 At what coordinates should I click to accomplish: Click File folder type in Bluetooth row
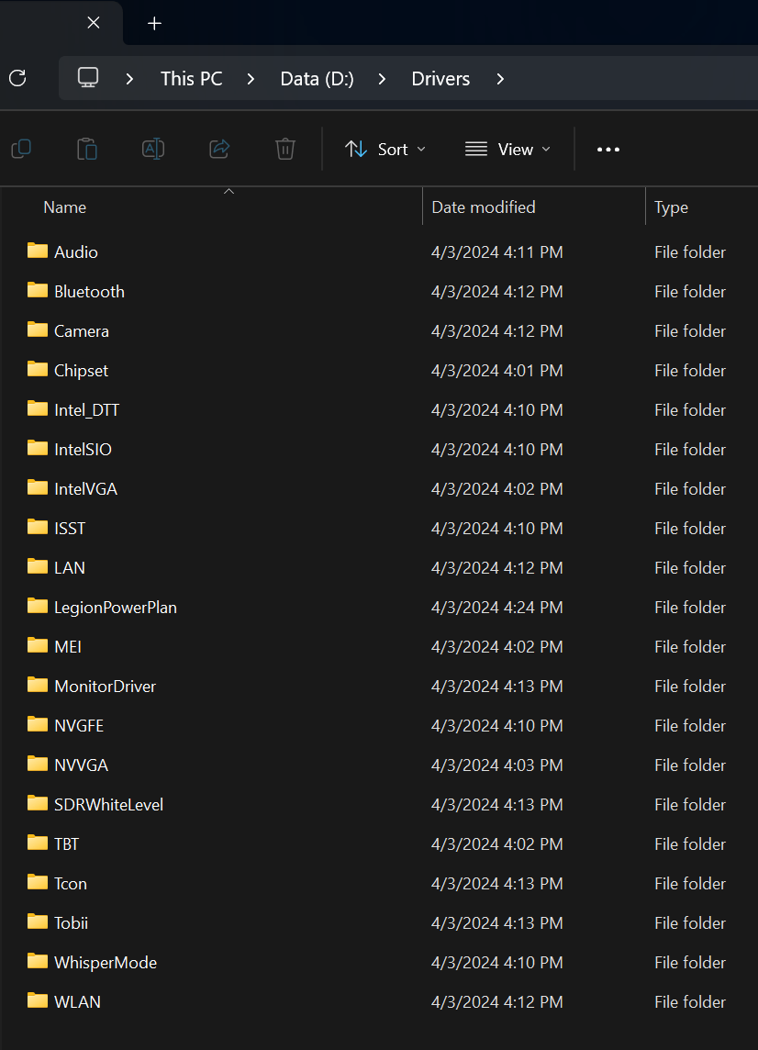(690, 292)
